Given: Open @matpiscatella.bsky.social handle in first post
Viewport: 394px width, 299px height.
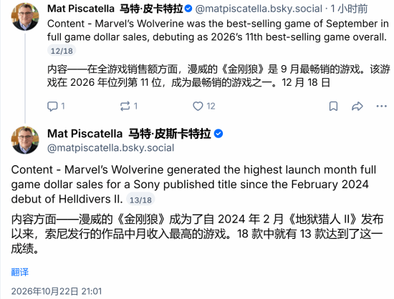Looking at the screenshot, I should pyautogui.click(x=259, y=9).
